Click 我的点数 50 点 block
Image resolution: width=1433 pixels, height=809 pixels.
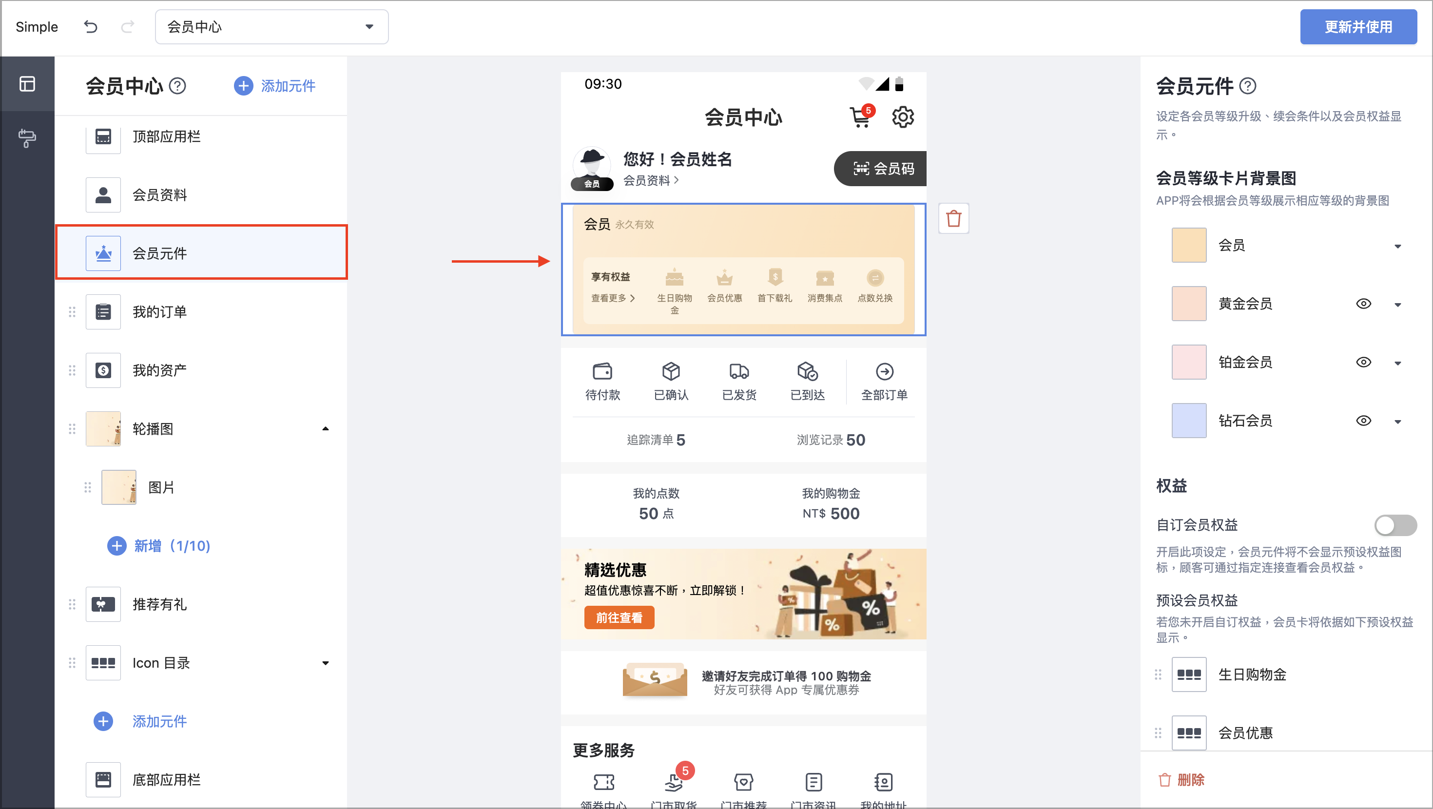[656, 504]
